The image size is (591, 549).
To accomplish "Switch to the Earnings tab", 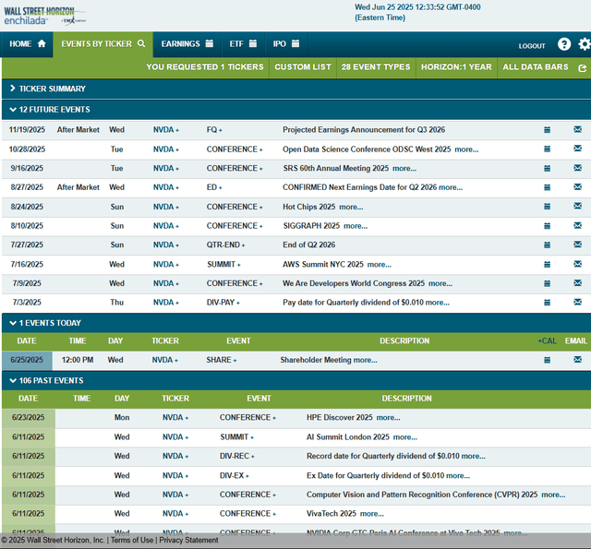I will 187,43.
